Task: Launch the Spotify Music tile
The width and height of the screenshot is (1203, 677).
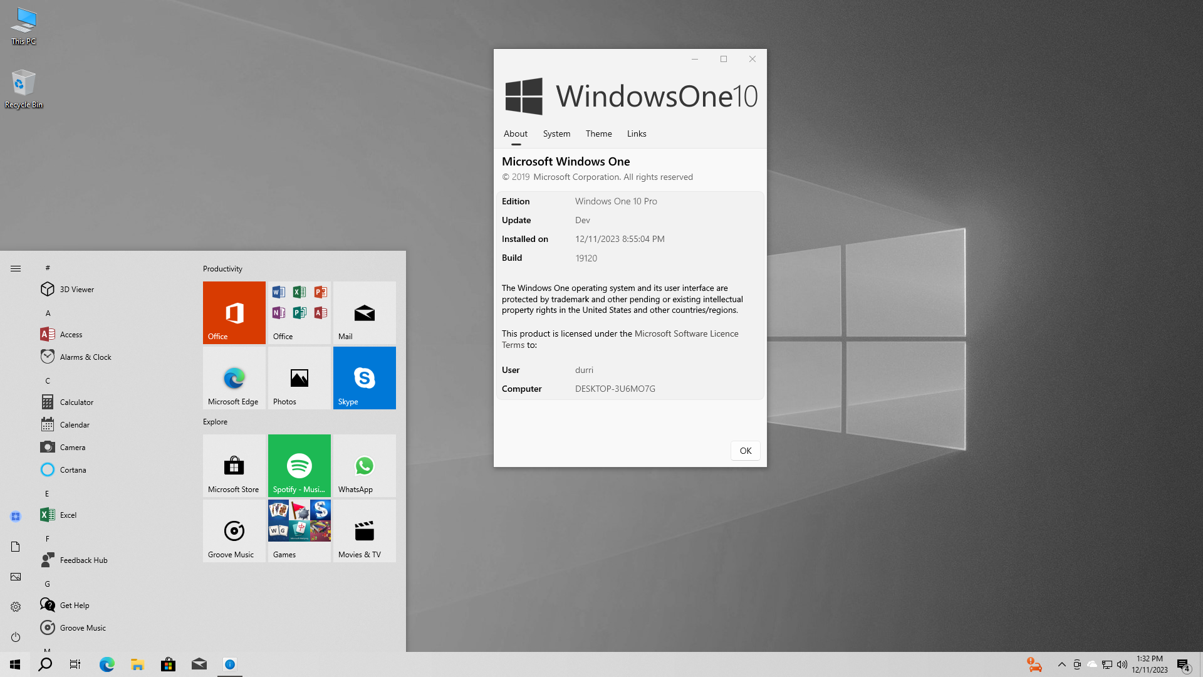Action: tap(299, 465)
